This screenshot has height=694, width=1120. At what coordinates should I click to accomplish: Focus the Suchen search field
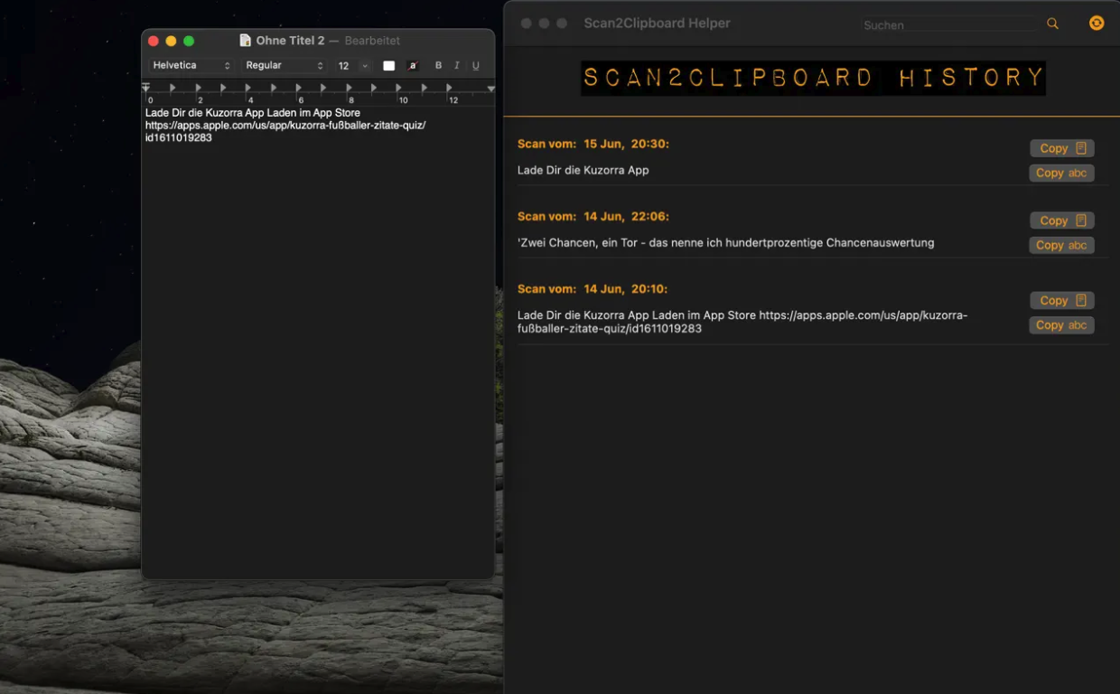pos(948,24)
